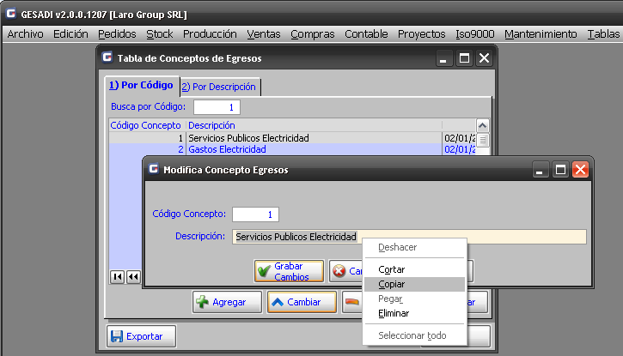The width and height of the screenshot is (623, 356).
Task: Click Grabar Cambios to save changes
Action: [290, 271]
